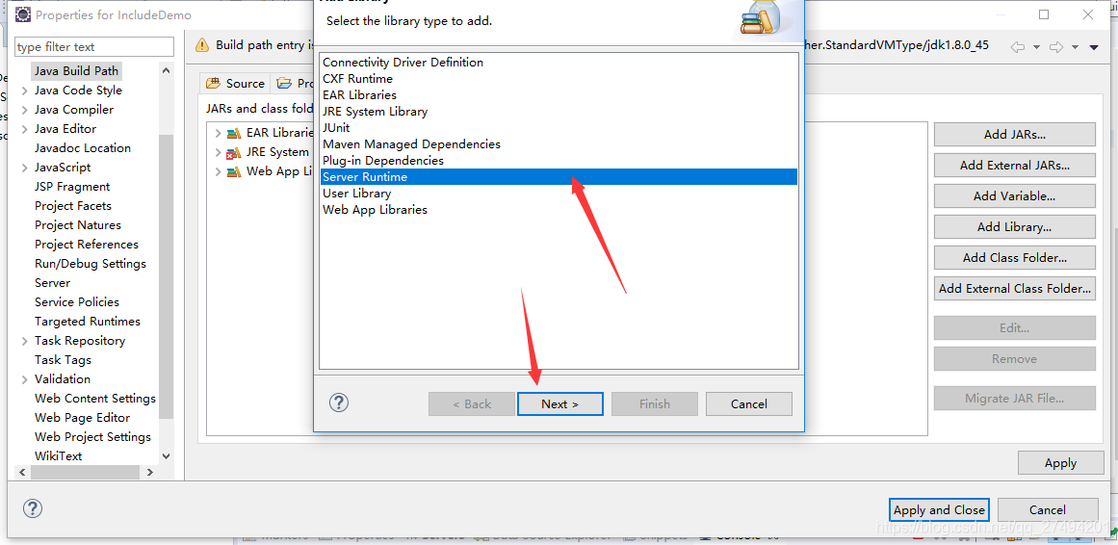
Task: Expand Task Repository node
Action: point(25,341)
